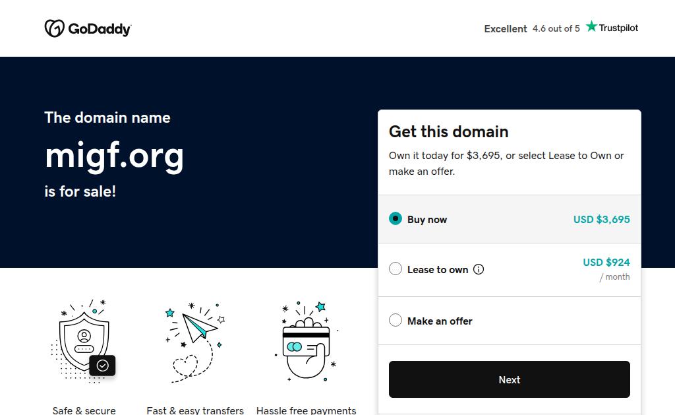Image resolution: width=675 pixels, height=415 pixels.
Task: Click the USD $924 monthly price
Action: (606, 263)
